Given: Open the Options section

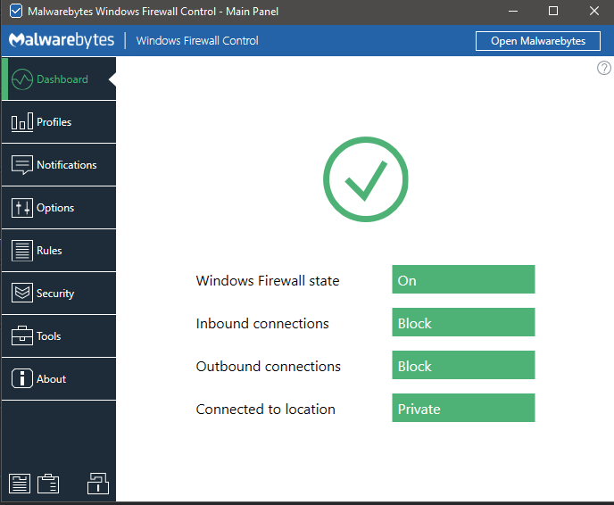Looking at the screenshot, I should (x=59, y=208).
